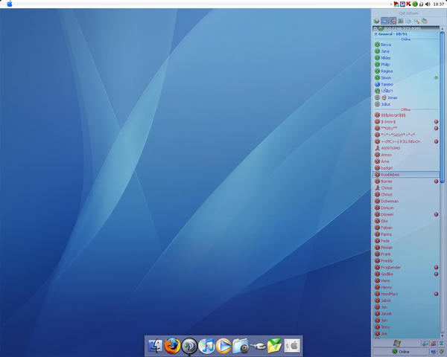Select online contact Becca
447x357 pixels.
point(406,45)
